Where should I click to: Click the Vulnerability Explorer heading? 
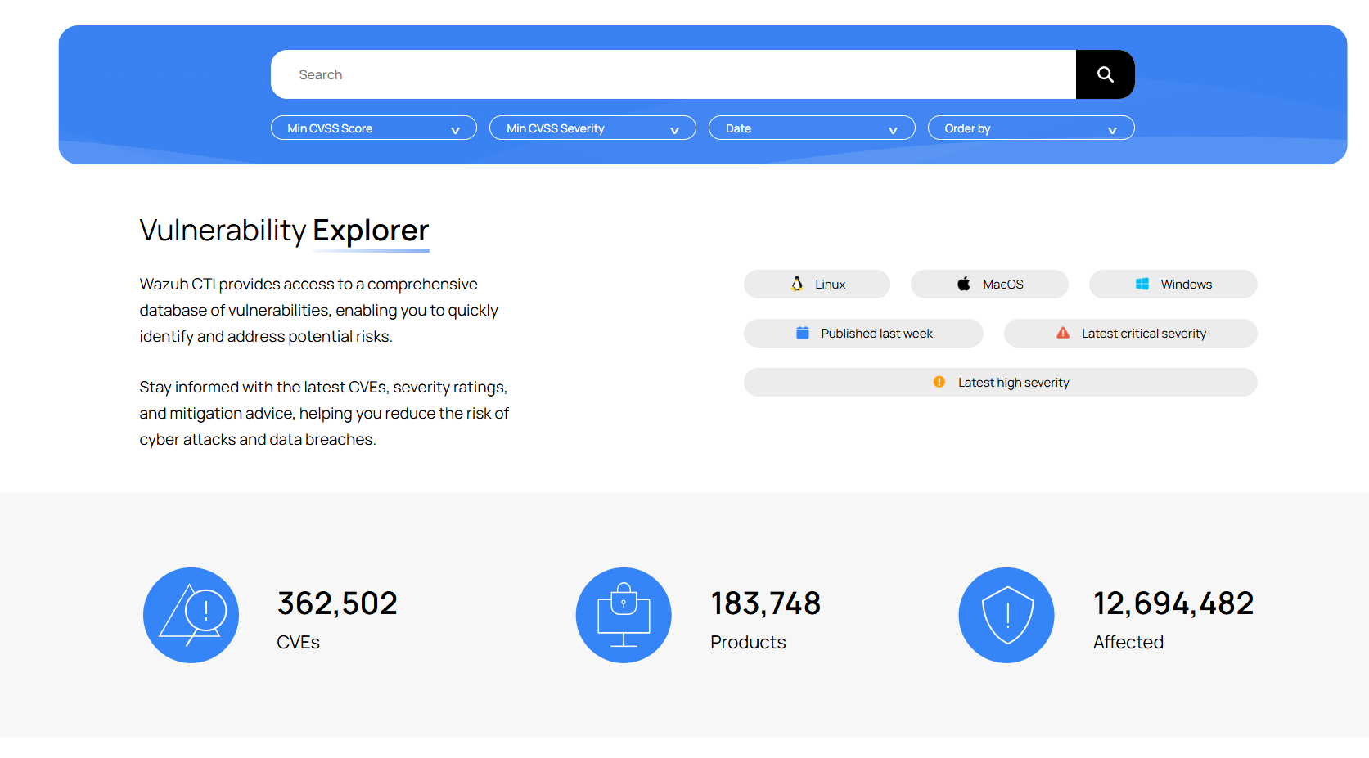[284, 231]
